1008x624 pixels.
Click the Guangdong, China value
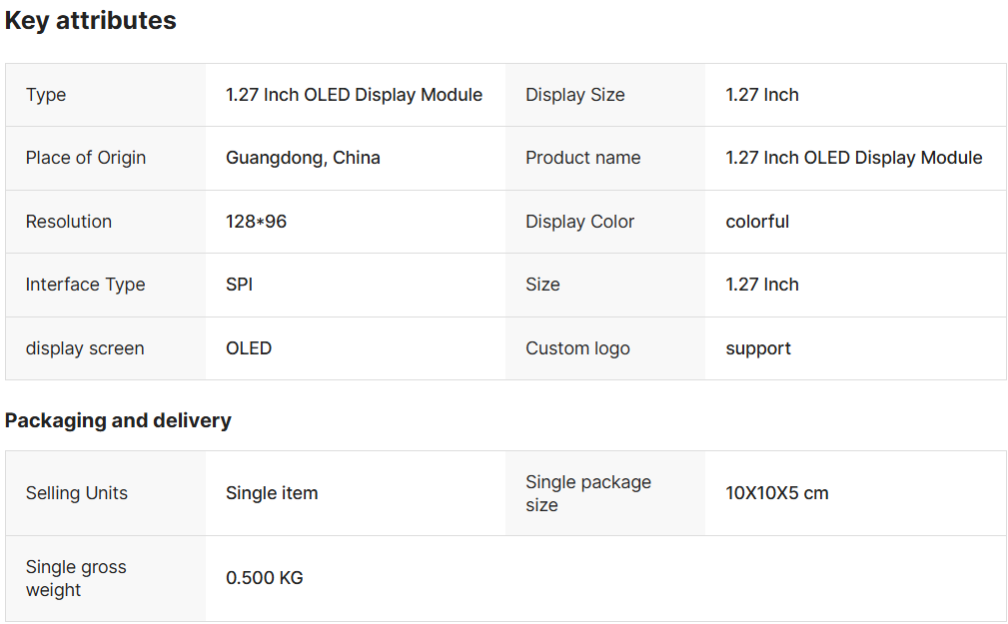pos(303,158)
